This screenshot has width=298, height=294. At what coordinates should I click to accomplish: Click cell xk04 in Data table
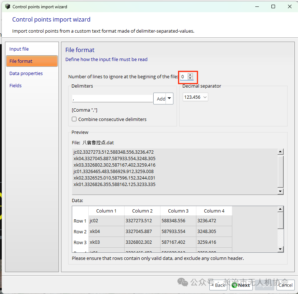coord(106,232)
